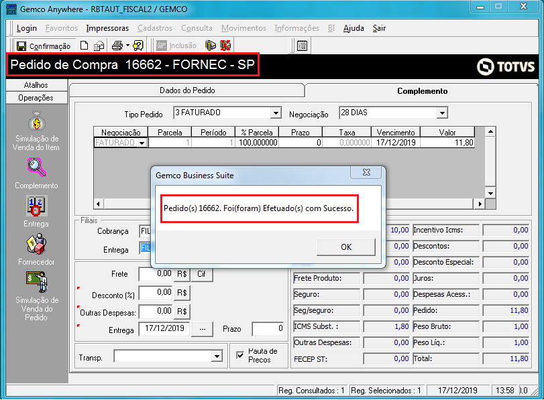
Task: Open Simulação de Venda do Pedido icon
Action: click(x=36, y=282)
